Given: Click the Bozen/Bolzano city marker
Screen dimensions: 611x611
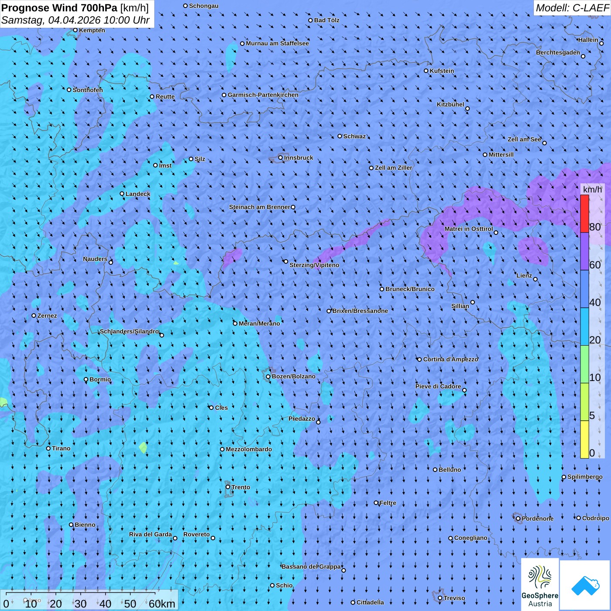Looking at the screenshot, I should [x=268, y=376].
